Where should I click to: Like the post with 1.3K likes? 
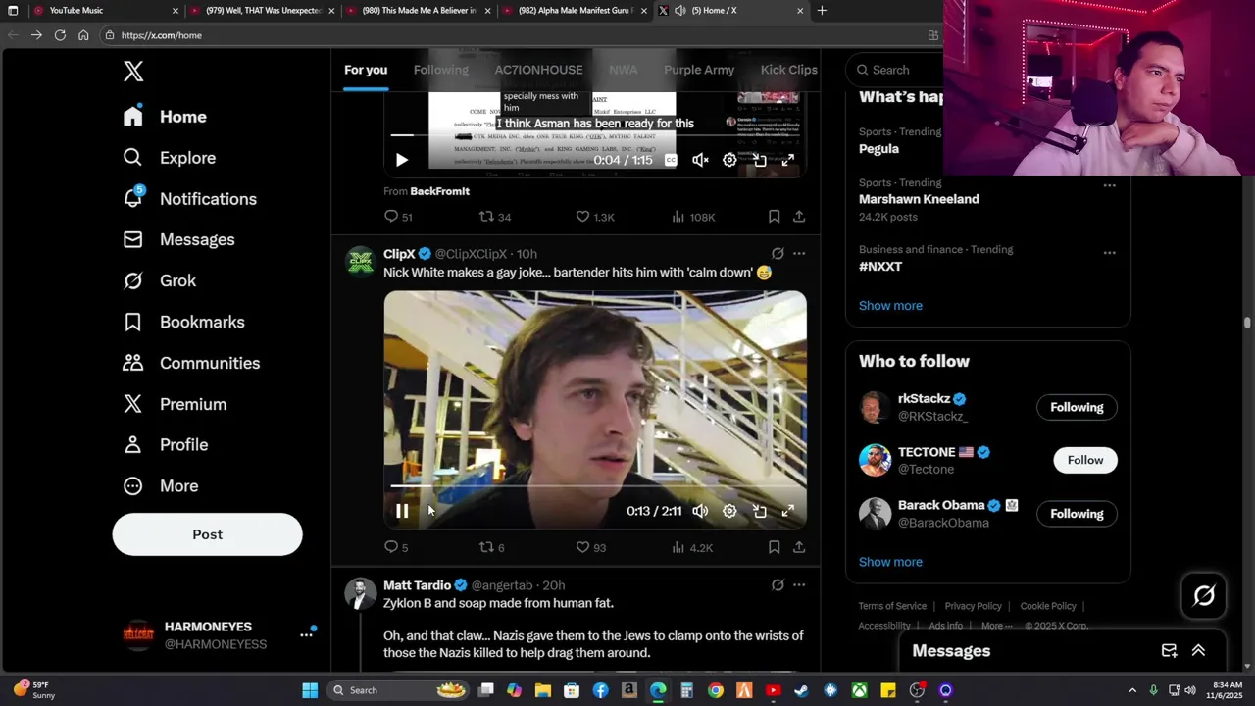point(595,217)
